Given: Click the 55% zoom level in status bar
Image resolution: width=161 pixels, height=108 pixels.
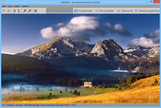Looking at the screenshot, I should (74, 105).
